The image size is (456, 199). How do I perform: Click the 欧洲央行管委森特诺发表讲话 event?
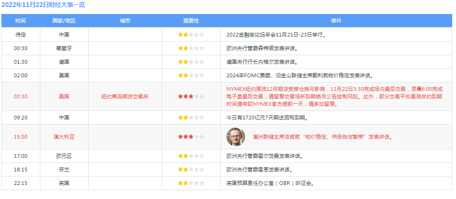pyautogui.click(x=263, y=48)
